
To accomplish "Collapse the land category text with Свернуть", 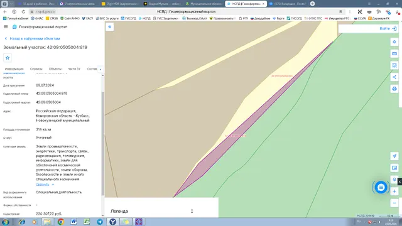I will [x=45, y=185].
